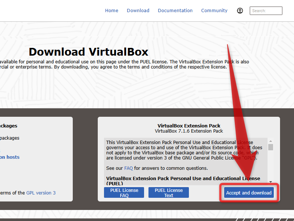Open the Community navigation link
This screenshot has height=221, width=294.
tap(214, 11)
